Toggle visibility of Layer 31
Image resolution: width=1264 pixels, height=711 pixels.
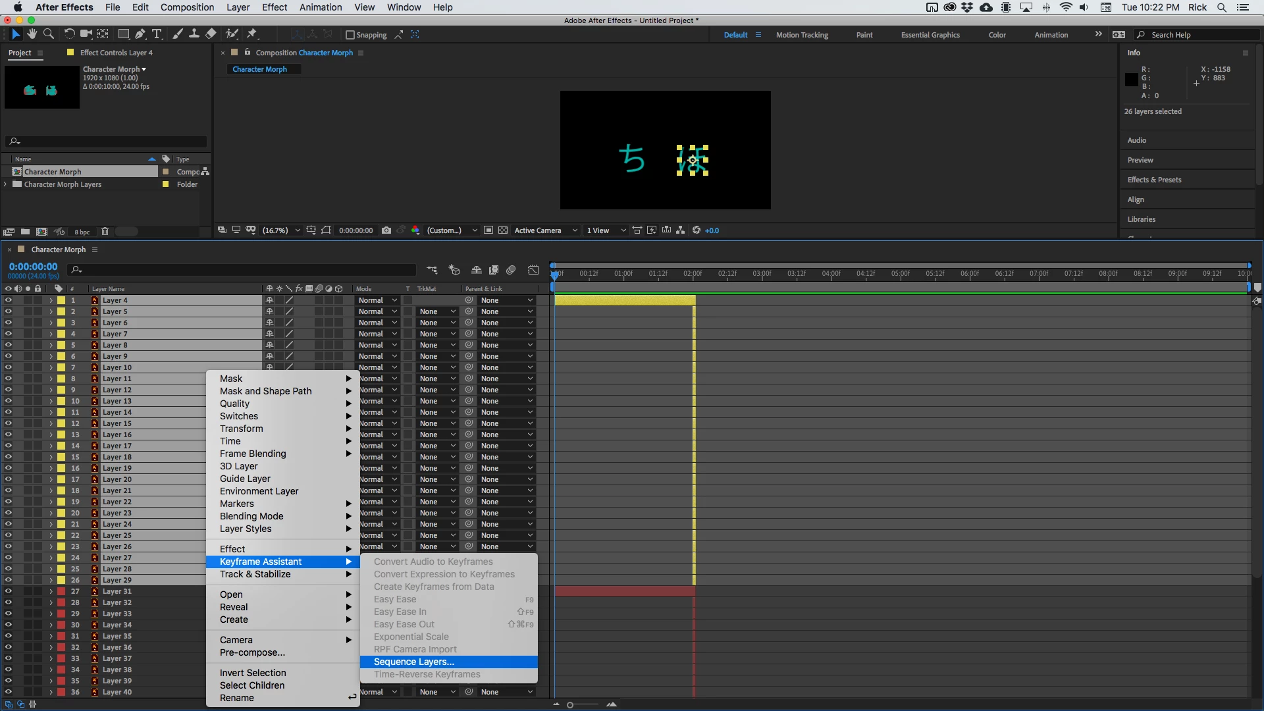pyautogui.click(x=8, y=591)
